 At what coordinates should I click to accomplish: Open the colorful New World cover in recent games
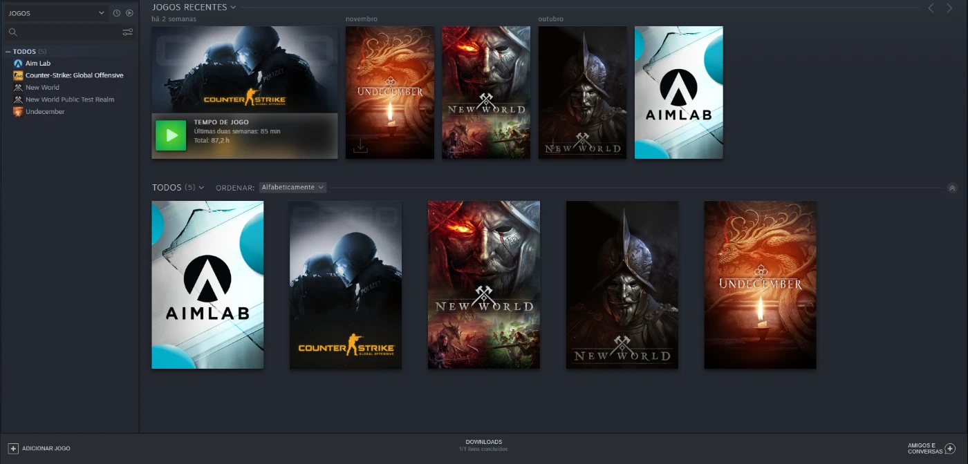point(486,93)
